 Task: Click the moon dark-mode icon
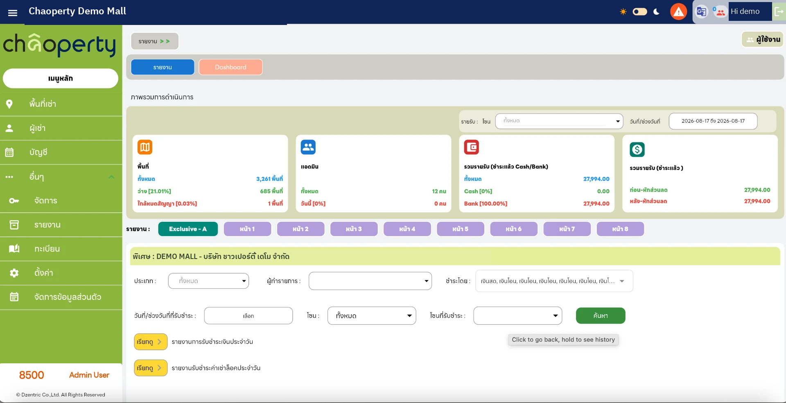pos(656,11)
